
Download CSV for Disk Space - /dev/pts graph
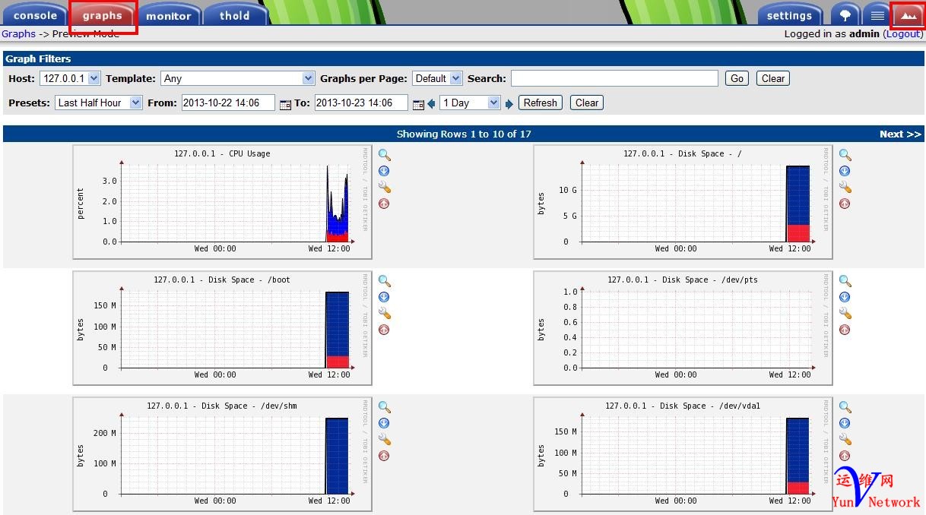pos(845,297)
